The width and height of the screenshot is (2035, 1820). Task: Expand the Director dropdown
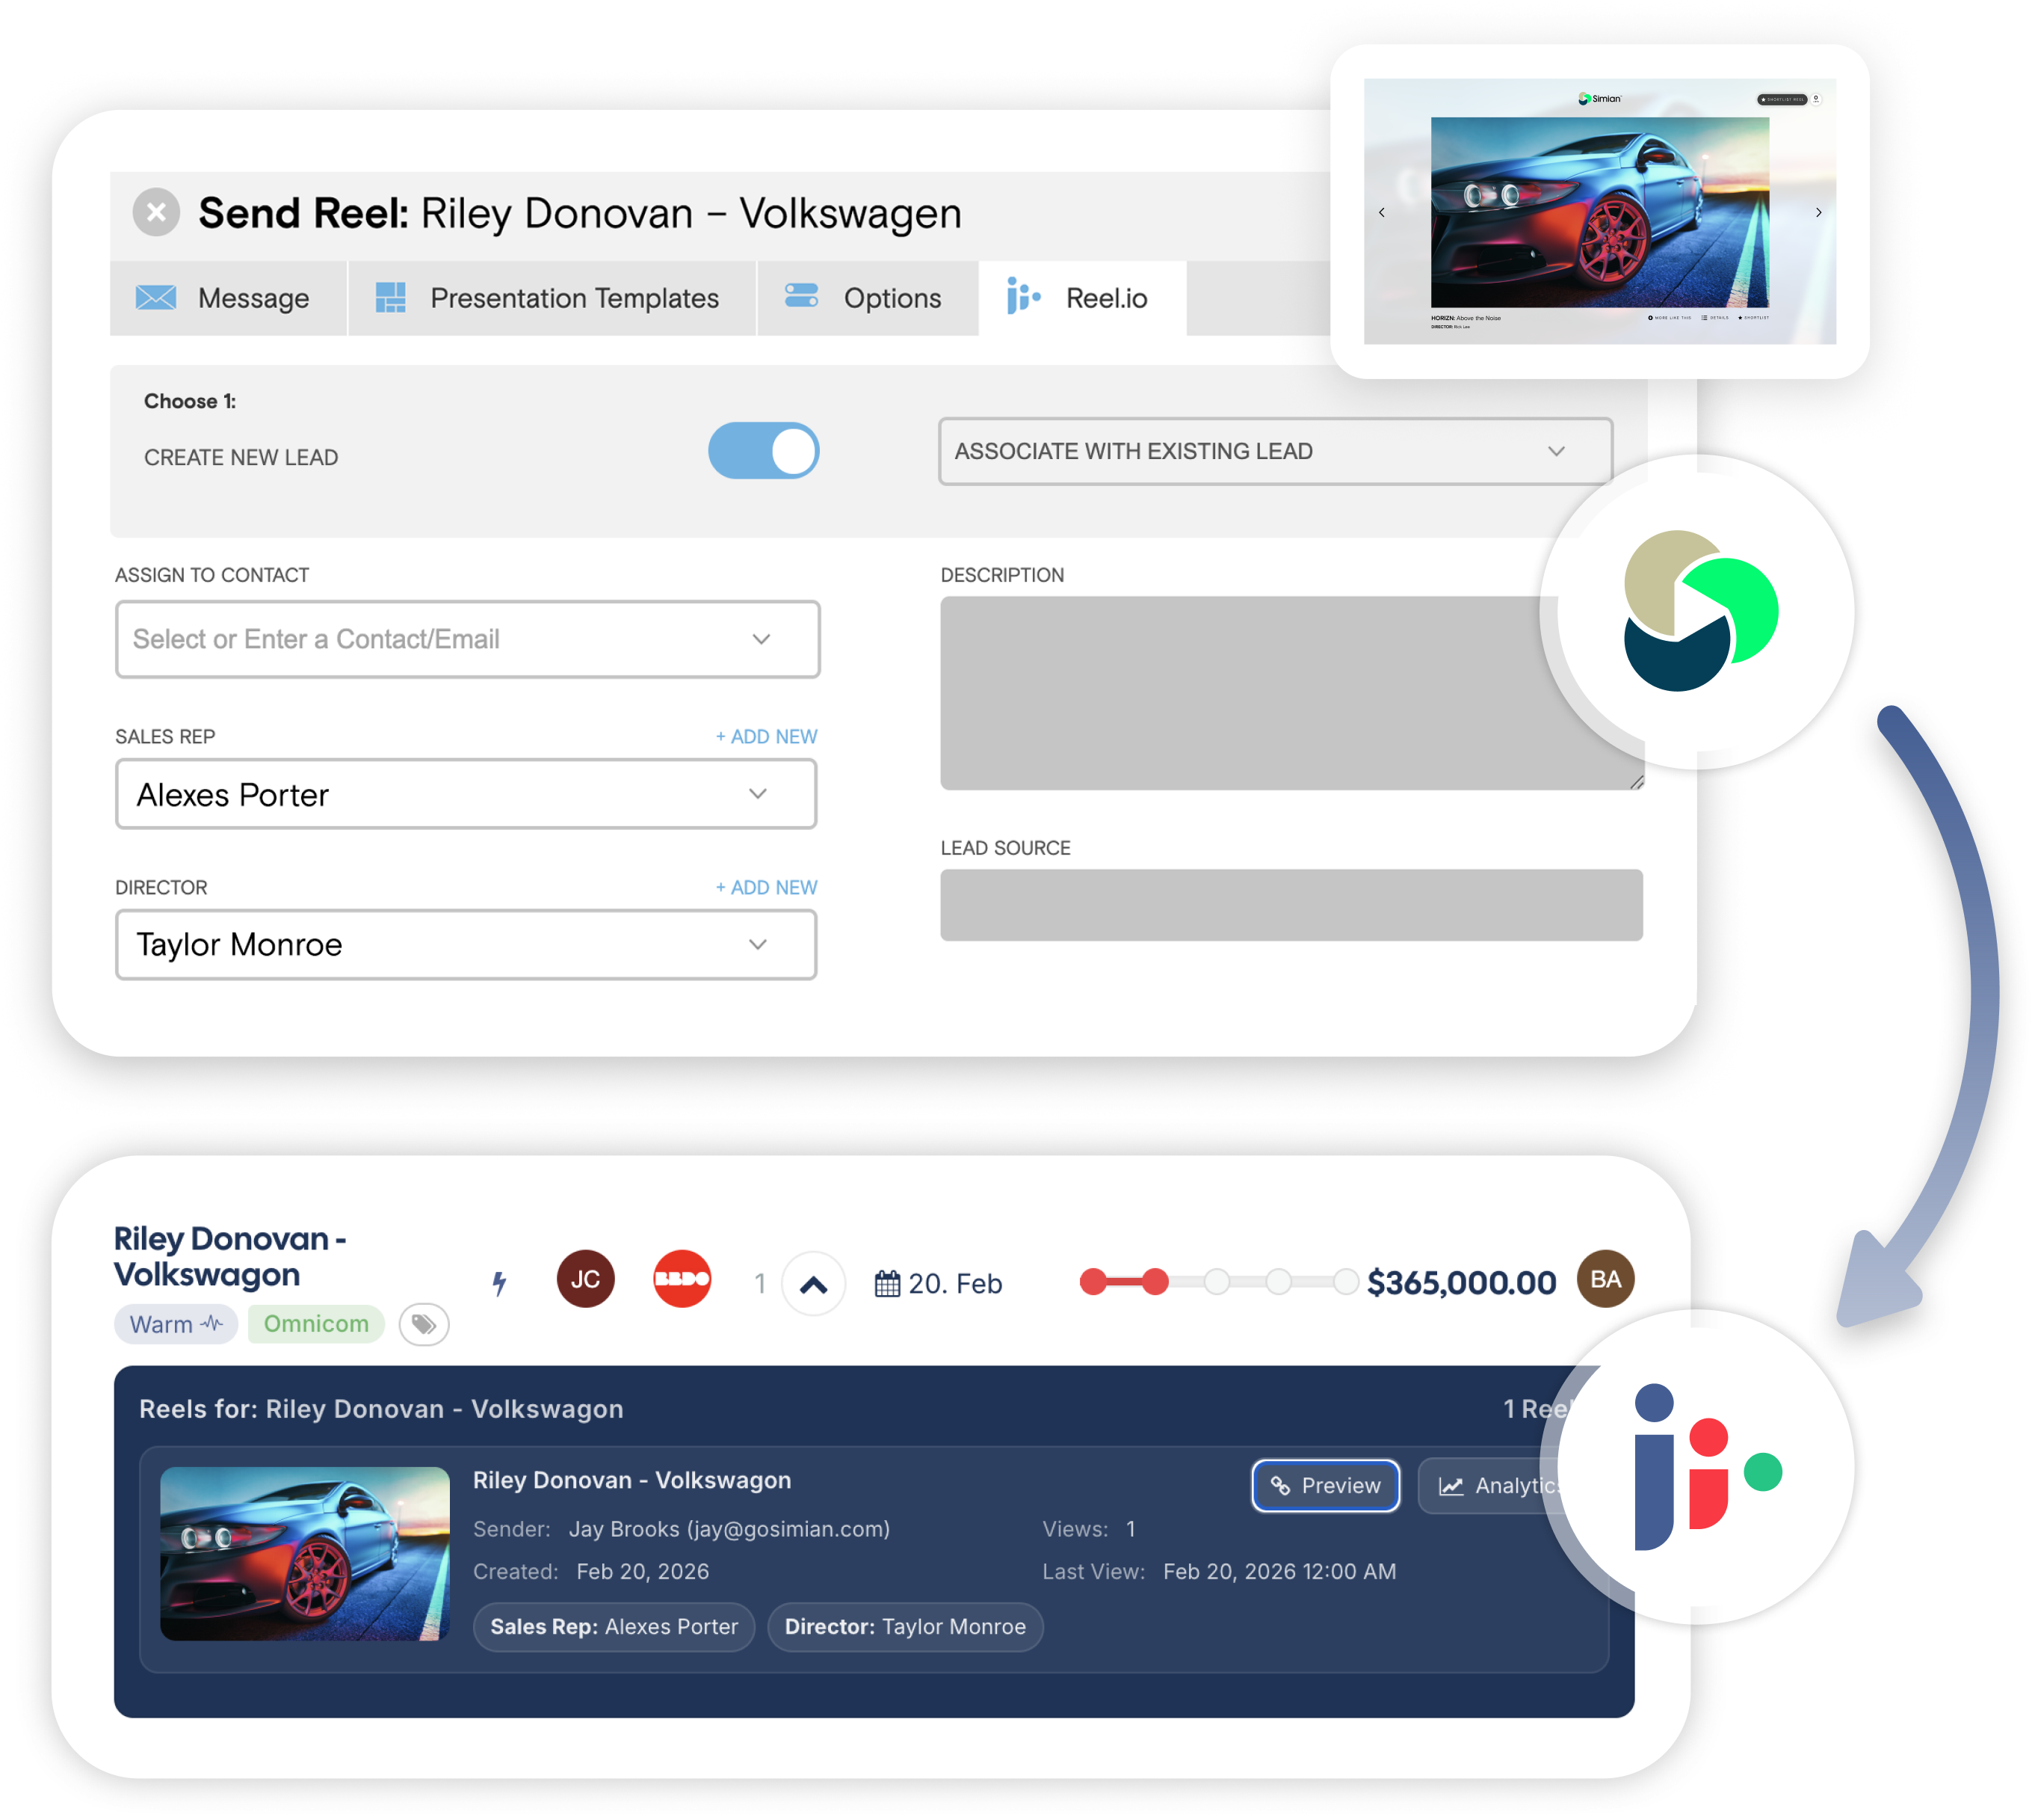[x=466, y=944]
